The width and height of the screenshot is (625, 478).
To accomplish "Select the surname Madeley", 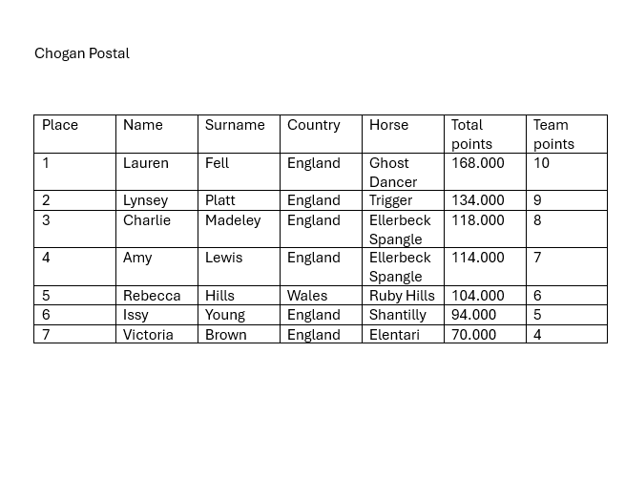I will point(233,220).
